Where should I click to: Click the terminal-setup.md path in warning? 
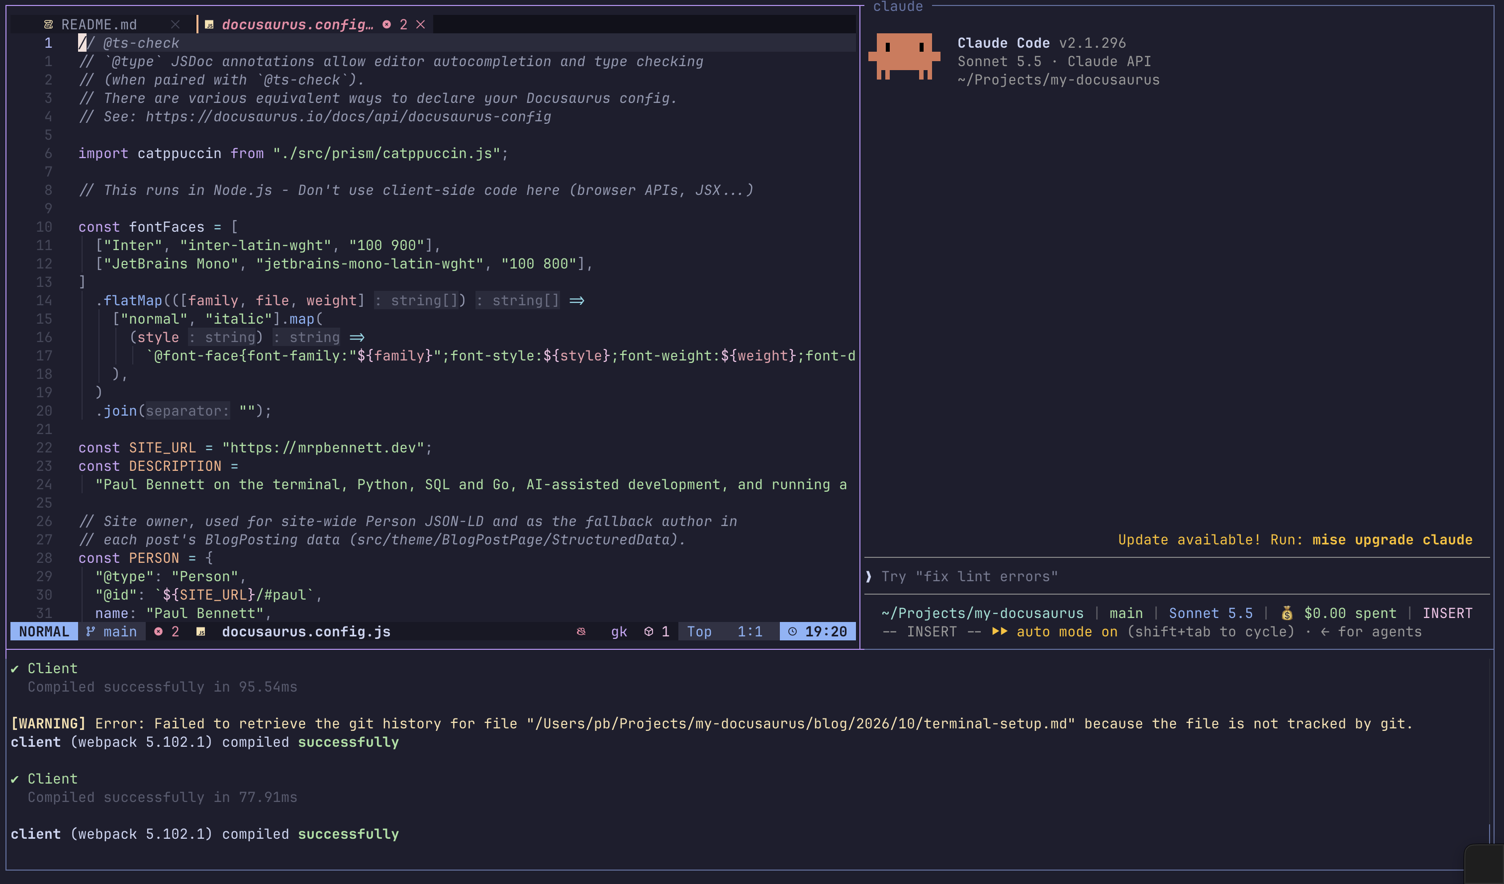point(800,723)
